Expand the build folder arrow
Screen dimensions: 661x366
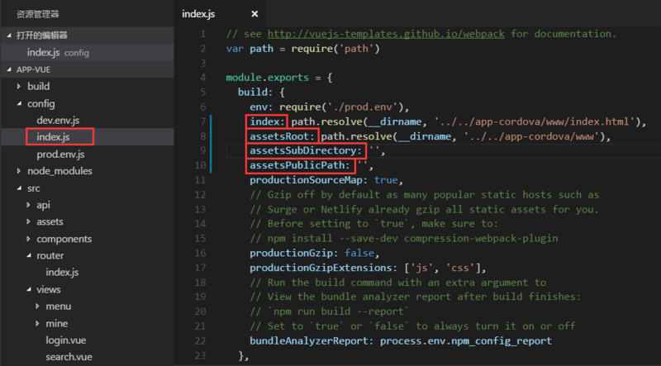pos(18,86)
